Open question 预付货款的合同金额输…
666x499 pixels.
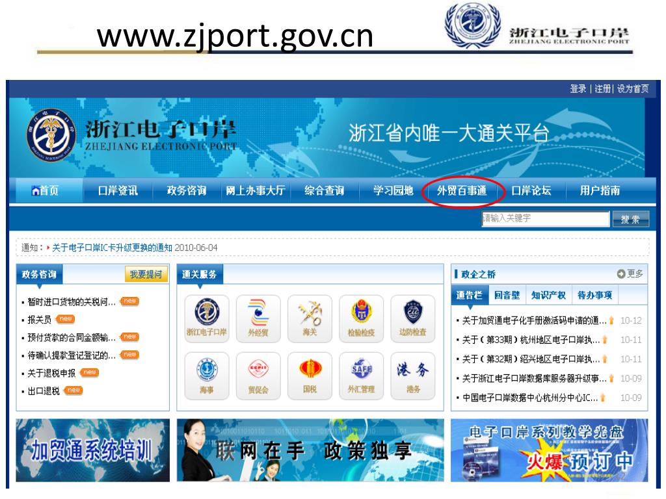pos(72,337)
